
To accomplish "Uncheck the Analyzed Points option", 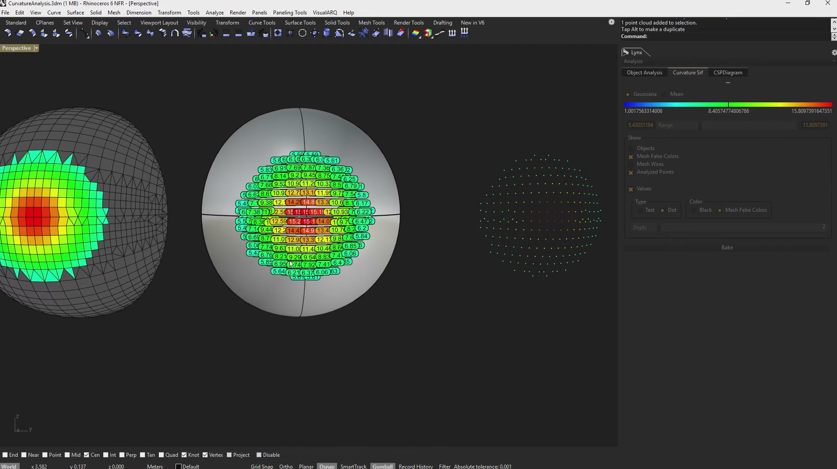I will pyautogui.click(x=631, y=172).
